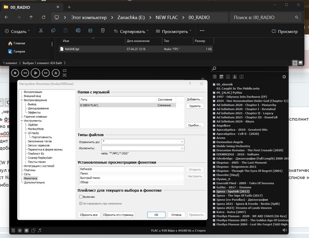Open the "Ограничить до" dropdown
Image resolution: width=309 pixels, height=238 pixels.
click(x=182, y=142)
